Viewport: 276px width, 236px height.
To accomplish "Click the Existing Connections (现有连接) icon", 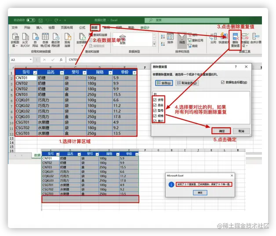I will (67, 36).
